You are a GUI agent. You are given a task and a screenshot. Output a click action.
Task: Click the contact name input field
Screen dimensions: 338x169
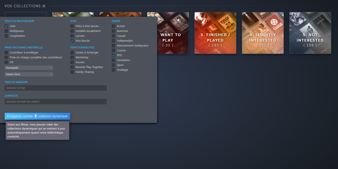click(55, 101)
